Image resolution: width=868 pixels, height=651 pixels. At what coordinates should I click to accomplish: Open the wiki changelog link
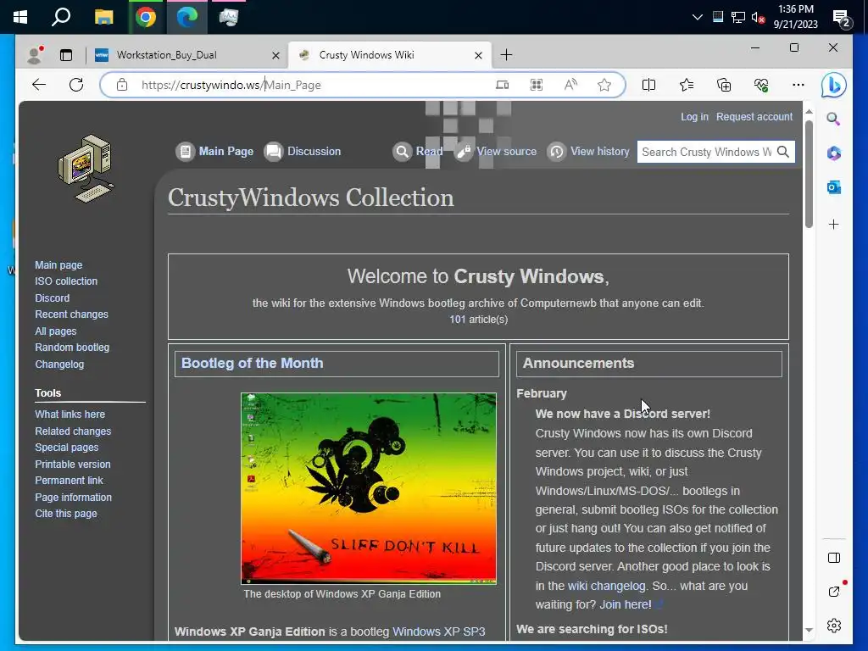(x=606, y=586)
